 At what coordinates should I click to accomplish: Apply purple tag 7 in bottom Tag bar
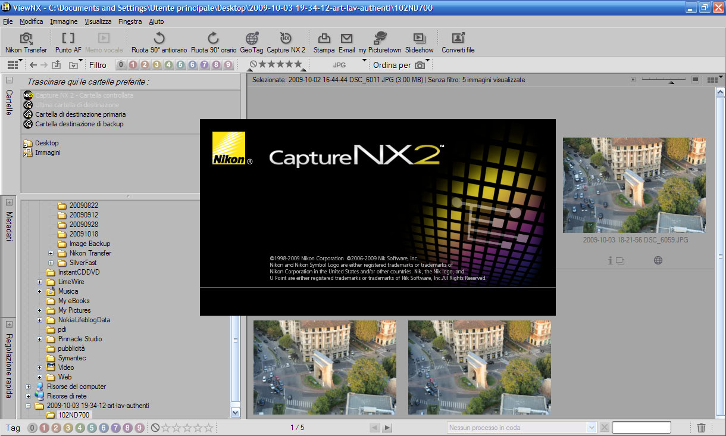click(x=115, y=428)
